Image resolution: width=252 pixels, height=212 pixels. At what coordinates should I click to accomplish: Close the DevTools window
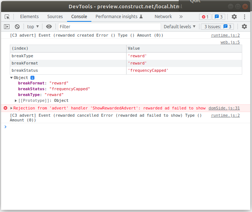(245, 7)
